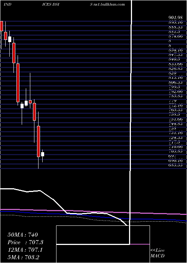The height and width of the screenshot is (263, 187).
Task: Click the 792.66 price axis label
Action: pyautogui.click(x=175, y=92)
